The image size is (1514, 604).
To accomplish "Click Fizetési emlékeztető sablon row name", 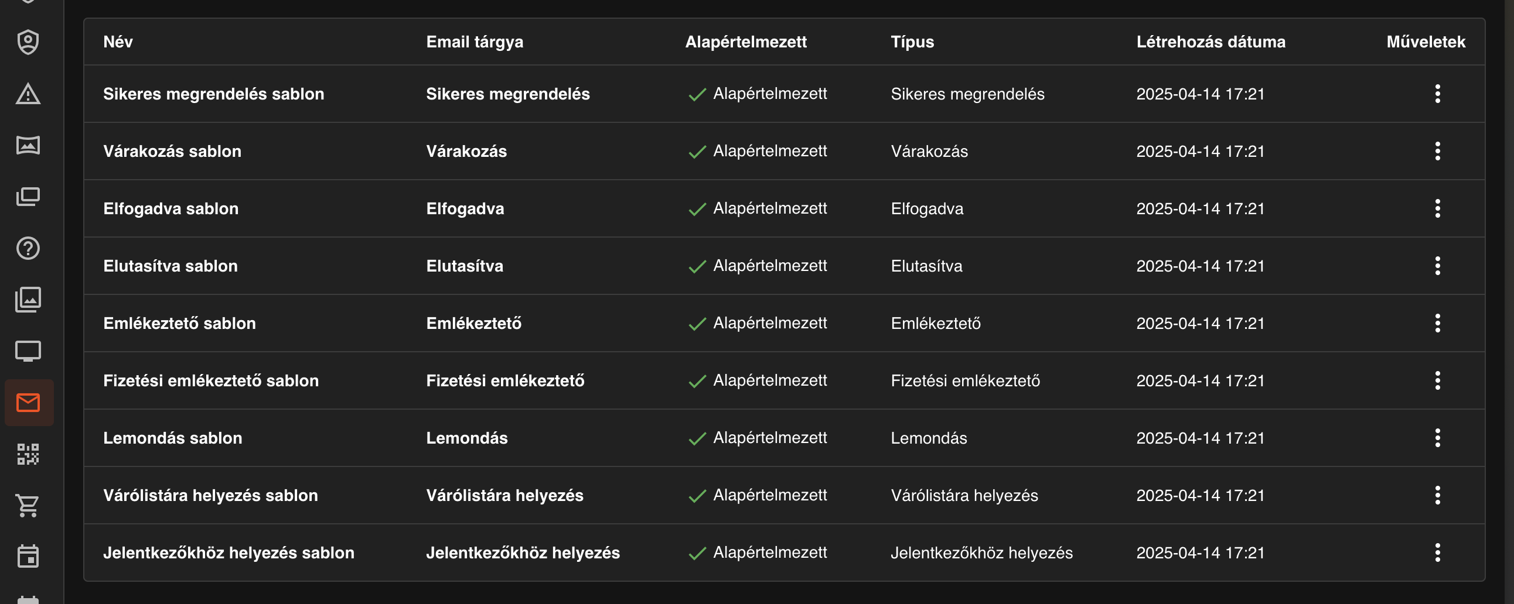I will pyautogui.click(x=211, y=381).
